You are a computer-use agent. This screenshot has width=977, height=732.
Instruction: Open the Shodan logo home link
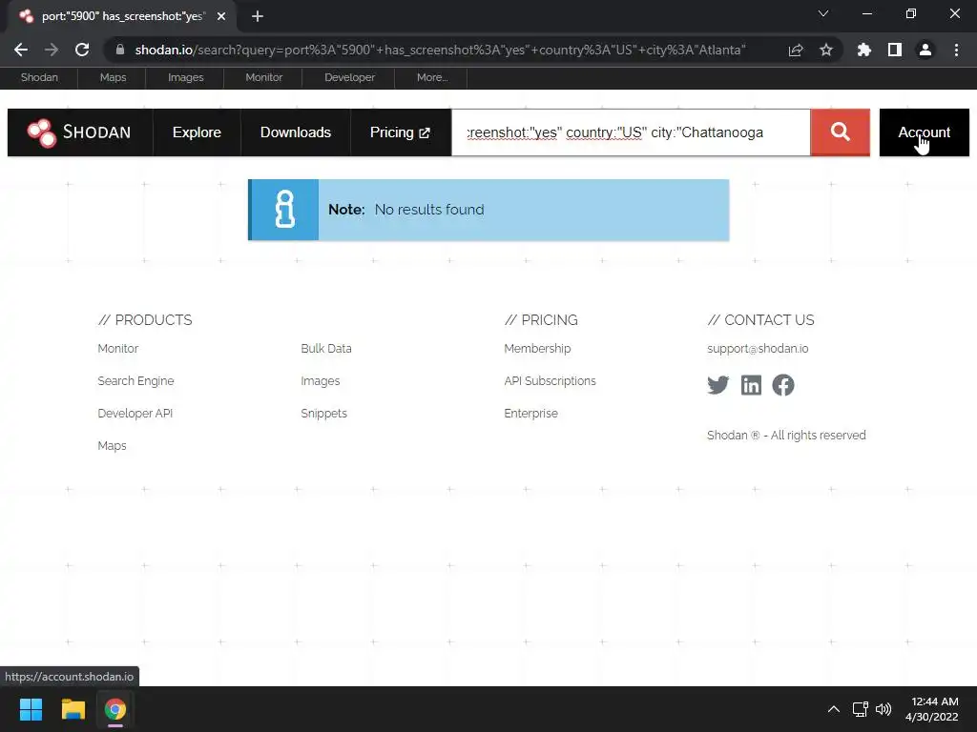[x=79, y=132]
